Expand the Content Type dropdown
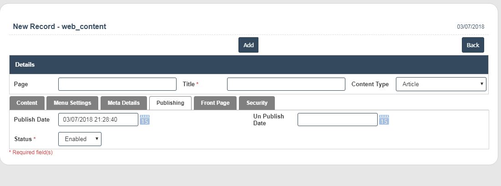The image size is (501, 186). pyautogui.click(x=440, y=84)
